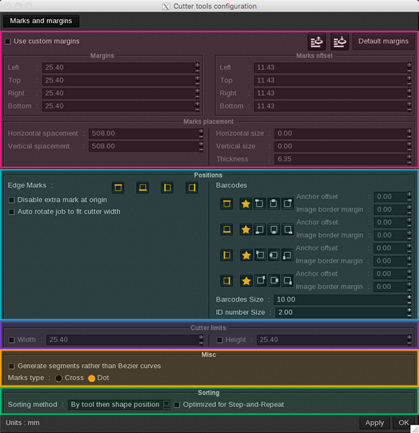Toggle the bottom-edge barcode icon
Viewport: 419px width, 433px height.
226,230
